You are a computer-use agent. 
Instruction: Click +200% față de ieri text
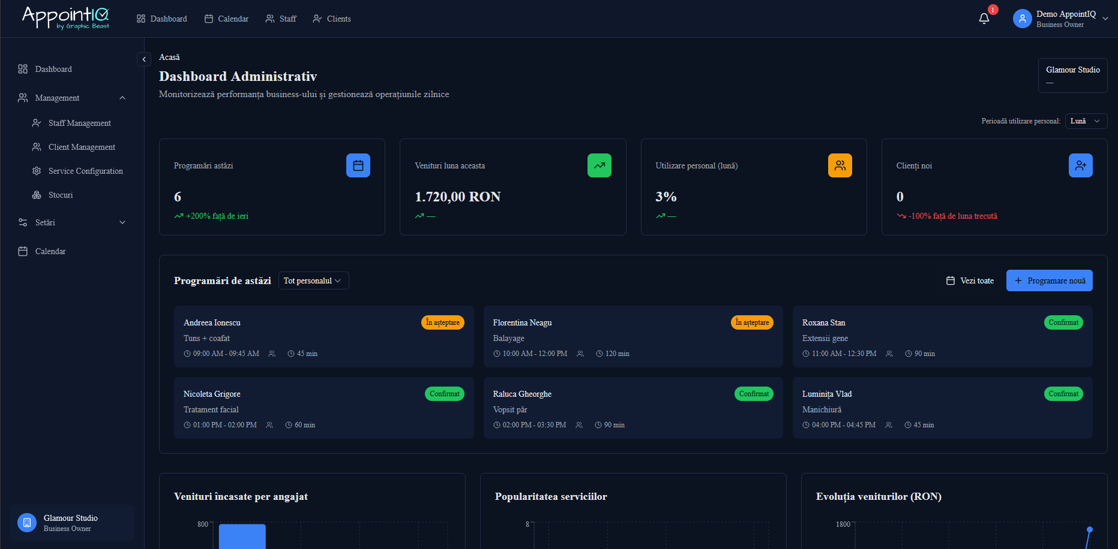tap(217, 216)
